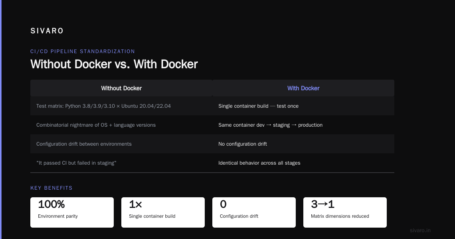The image size is (455, 239).
Task: Click 'Single container build — test once' cell
Action: pos(303,106)
